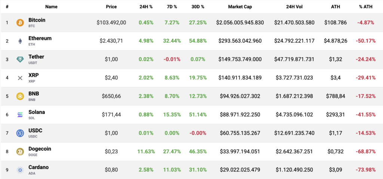Screen dimensions: 383x179
Task: Click Tether 24H volume $47.719.871.731
Action: click(x=294, y=59)
